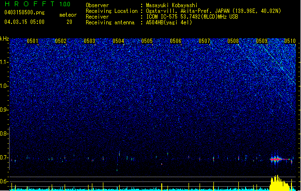Click the 0510 time marker
Viewport: 301px width, 191px height.
click(290, 41)
